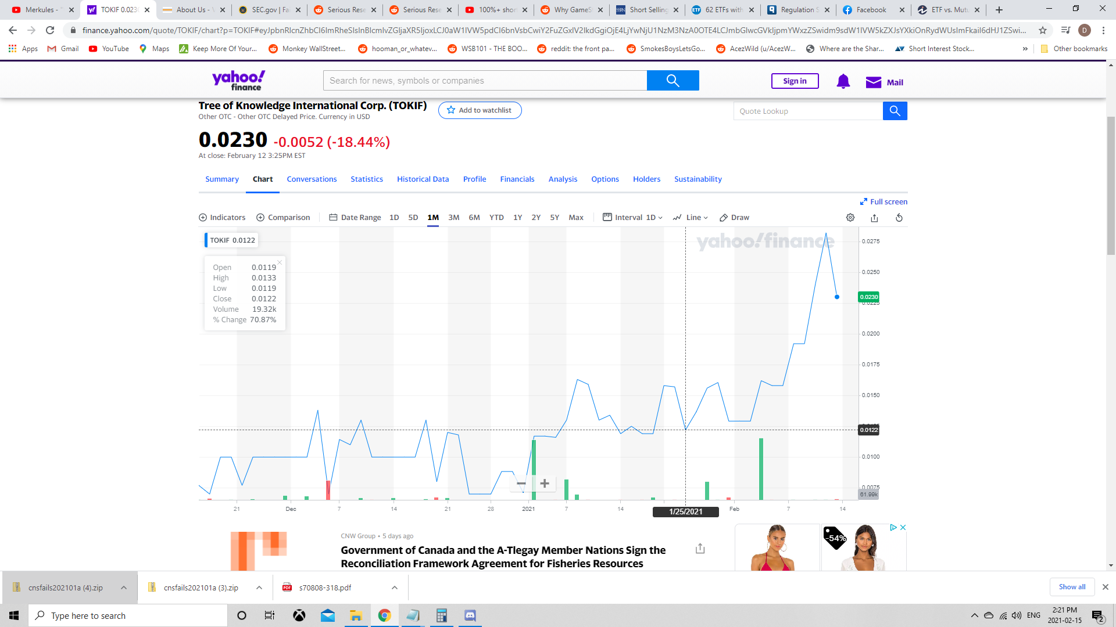Click the main news search field
The image size is (1116, 627).
tap(485, 81)
